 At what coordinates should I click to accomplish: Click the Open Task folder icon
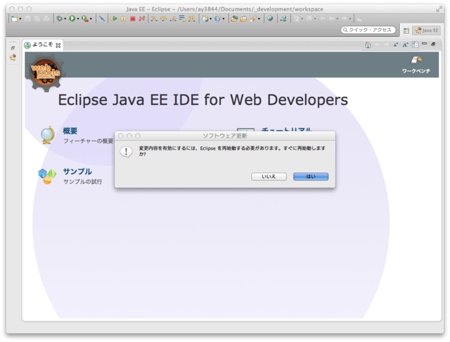(x=244, y=19)
